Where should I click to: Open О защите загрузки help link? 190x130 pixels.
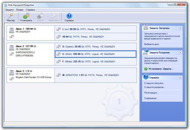154,83
